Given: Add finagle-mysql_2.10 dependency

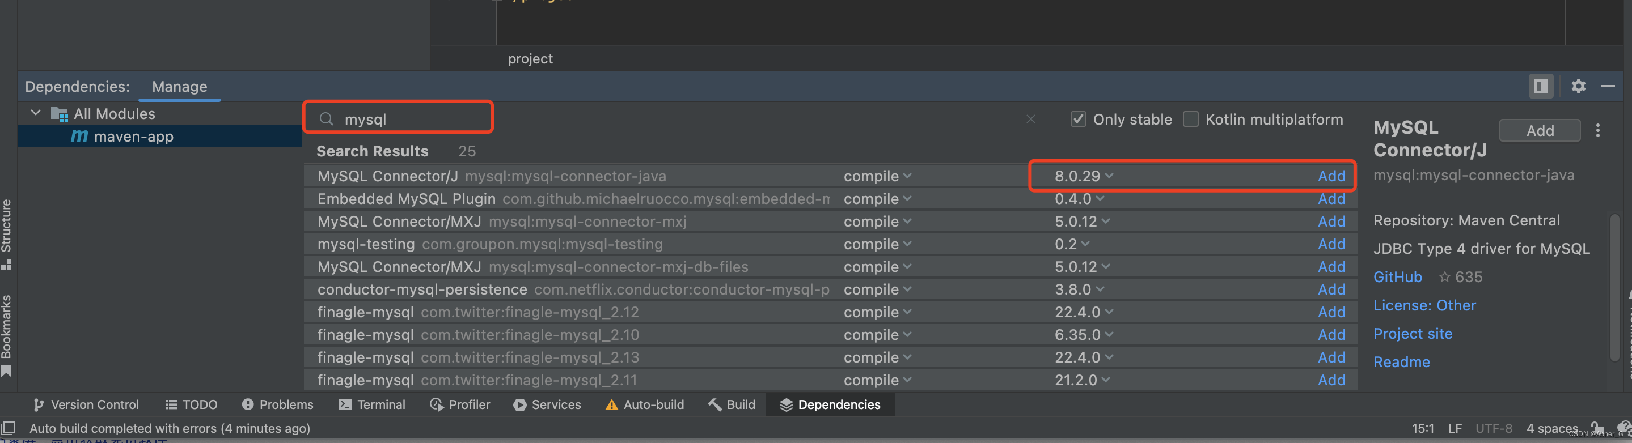Looking at the screenshot, I should tap(1331, 335).
